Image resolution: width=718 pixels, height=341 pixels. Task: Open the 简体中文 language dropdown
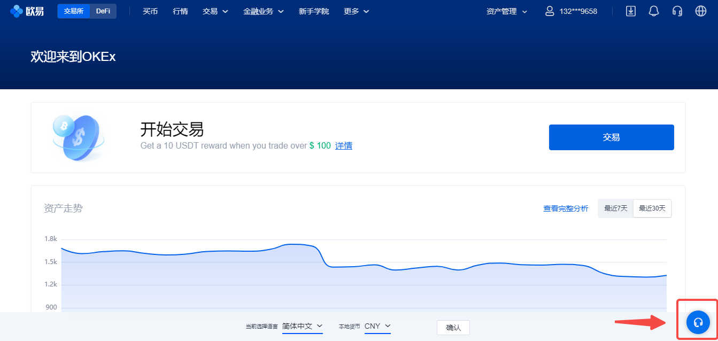303,326
